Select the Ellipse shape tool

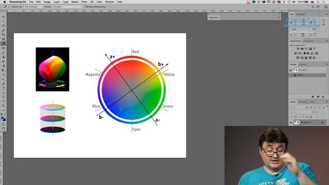pos(4,97)
